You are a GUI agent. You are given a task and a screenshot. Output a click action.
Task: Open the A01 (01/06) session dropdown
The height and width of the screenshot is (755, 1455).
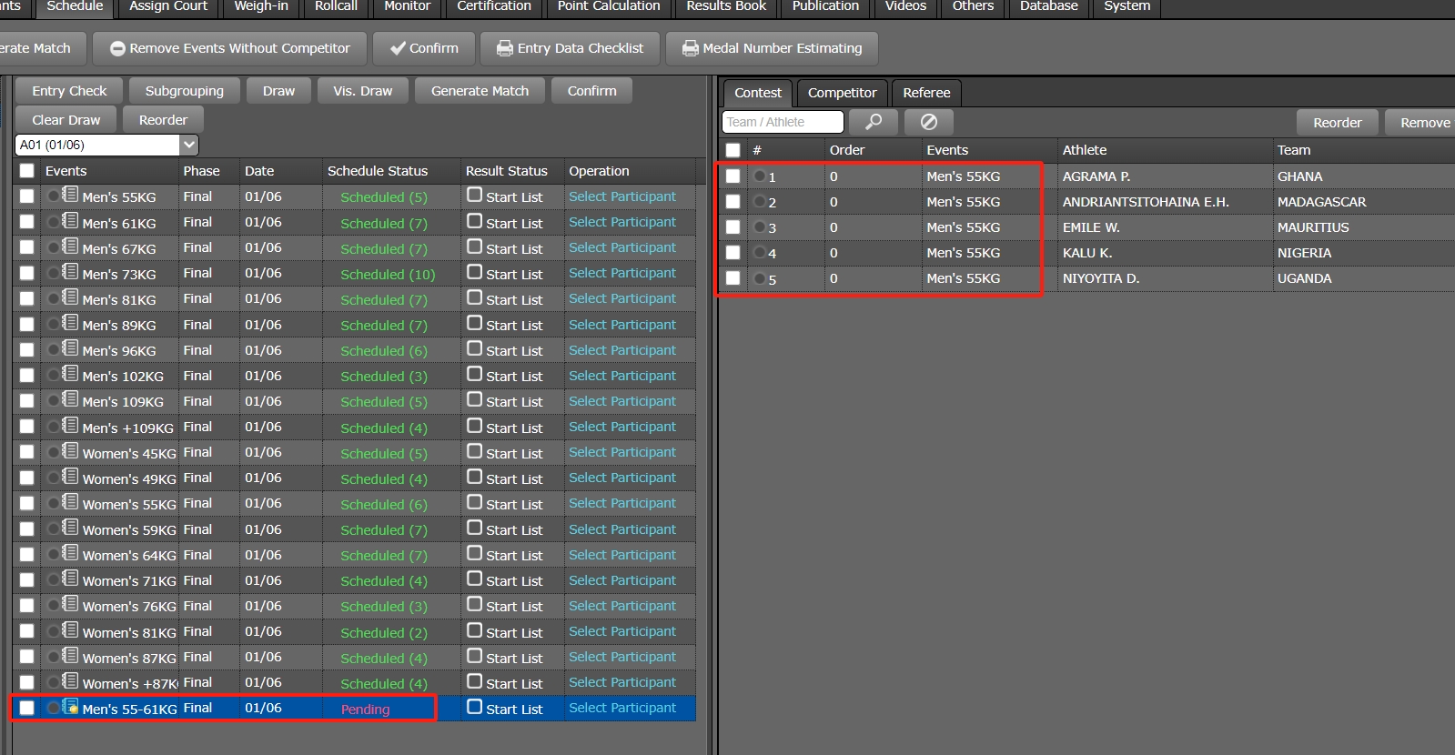click(x=189, y=145)
